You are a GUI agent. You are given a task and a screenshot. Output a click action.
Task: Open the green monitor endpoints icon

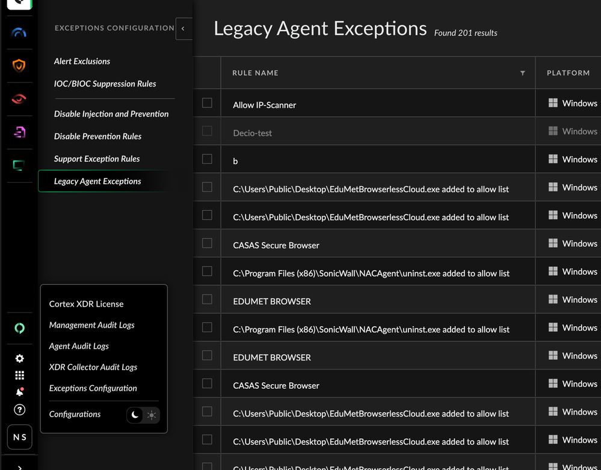coord(19,165)
